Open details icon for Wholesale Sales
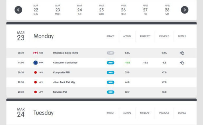Viewport: 203px width, 125px height. pos(182,53)
